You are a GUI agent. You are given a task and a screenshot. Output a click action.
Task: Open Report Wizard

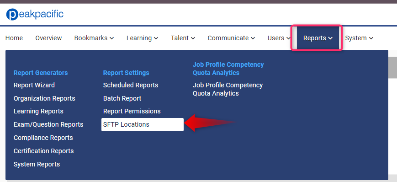[x=34, y=85]
